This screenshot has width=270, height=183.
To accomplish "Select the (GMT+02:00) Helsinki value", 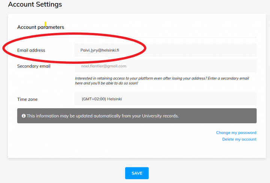I will (x=102, y=99).
